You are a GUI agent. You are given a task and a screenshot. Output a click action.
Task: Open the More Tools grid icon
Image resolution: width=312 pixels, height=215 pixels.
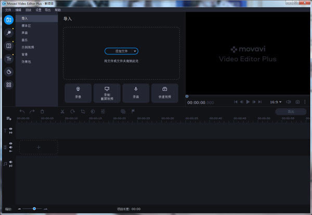pos(9,85)
